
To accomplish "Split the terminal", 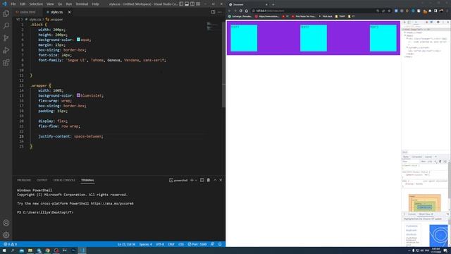I will click(x=202, y=181).
